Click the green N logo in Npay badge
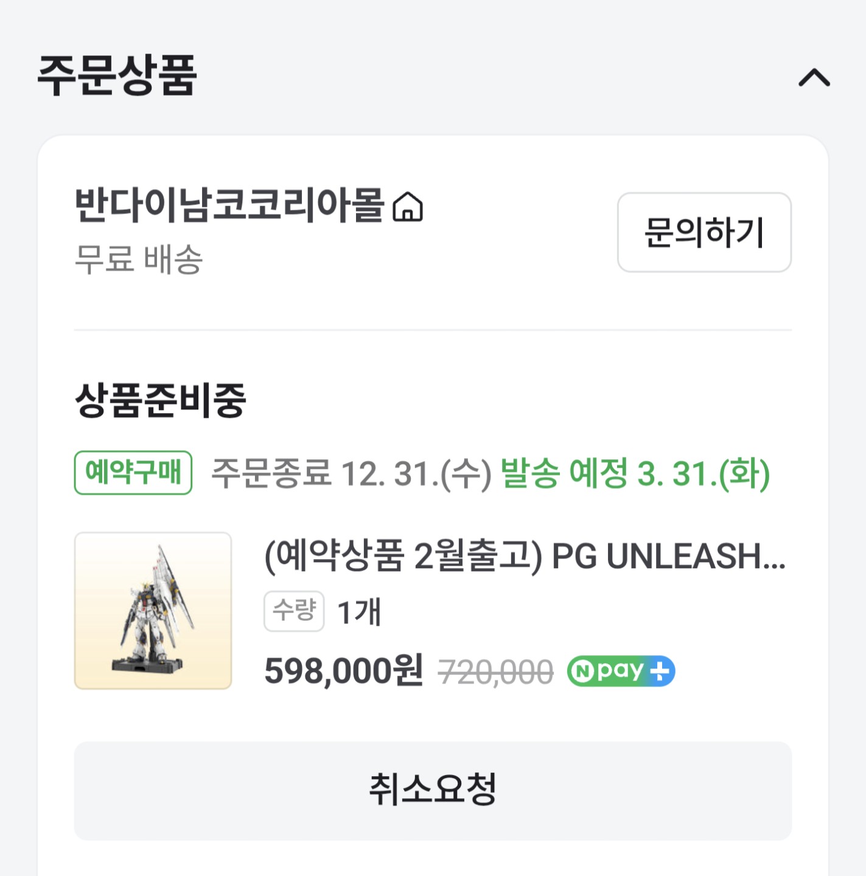866x876 pixels. (583, 672)
